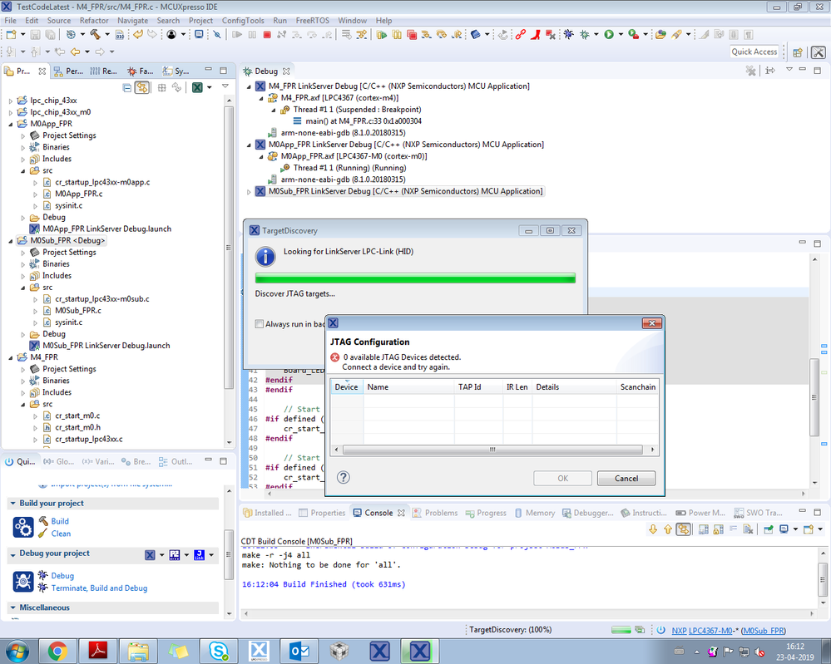Open Build hammer dropdown arrow in toolbar

[x=107, y=34]
